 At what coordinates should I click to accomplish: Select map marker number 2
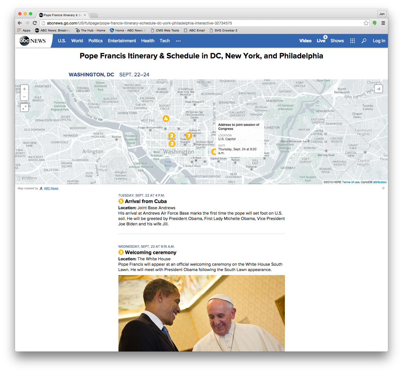coord(172,136)
